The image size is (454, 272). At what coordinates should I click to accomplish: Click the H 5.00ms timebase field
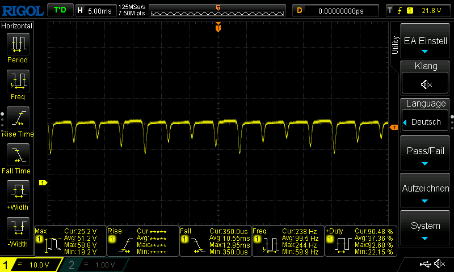(96, 11)
